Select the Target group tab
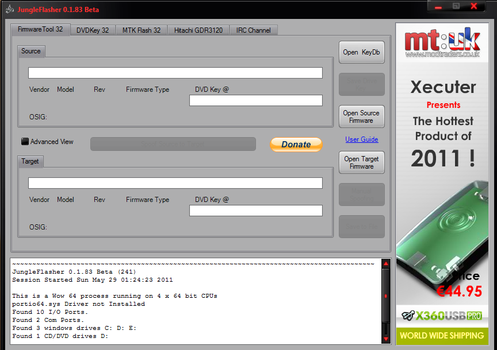This screenshot has width=497, height=350. 30,161
